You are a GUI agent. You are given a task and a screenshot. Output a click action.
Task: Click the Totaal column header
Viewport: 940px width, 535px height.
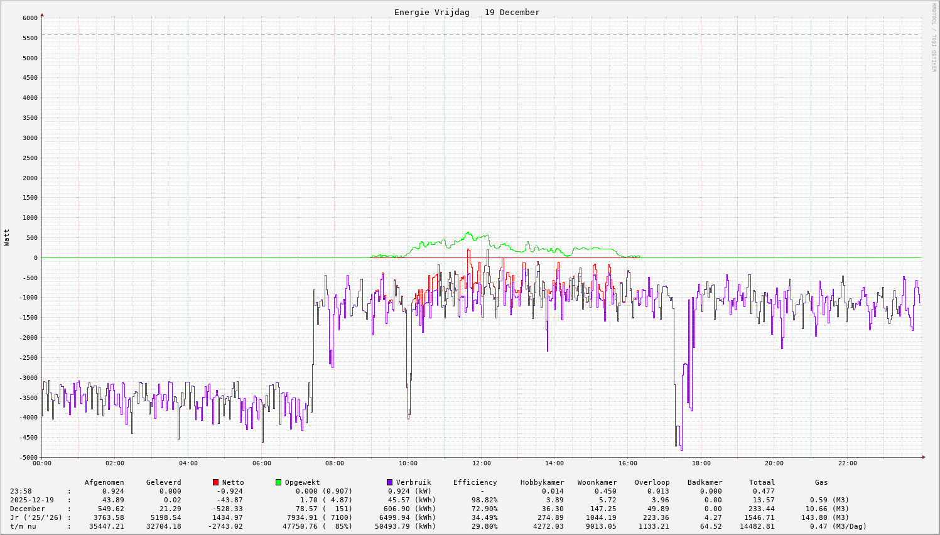pyautogui.click(x=762, y=482)
